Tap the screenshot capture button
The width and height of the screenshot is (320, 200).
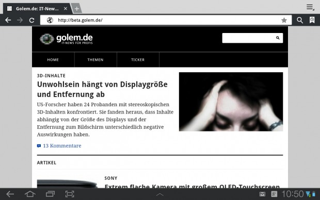point(70,194)
